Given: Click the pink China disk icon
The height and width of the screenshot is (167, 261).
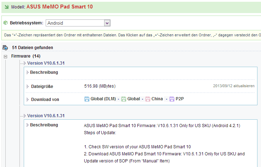Looking at the screenshot, I should (148, 99).
